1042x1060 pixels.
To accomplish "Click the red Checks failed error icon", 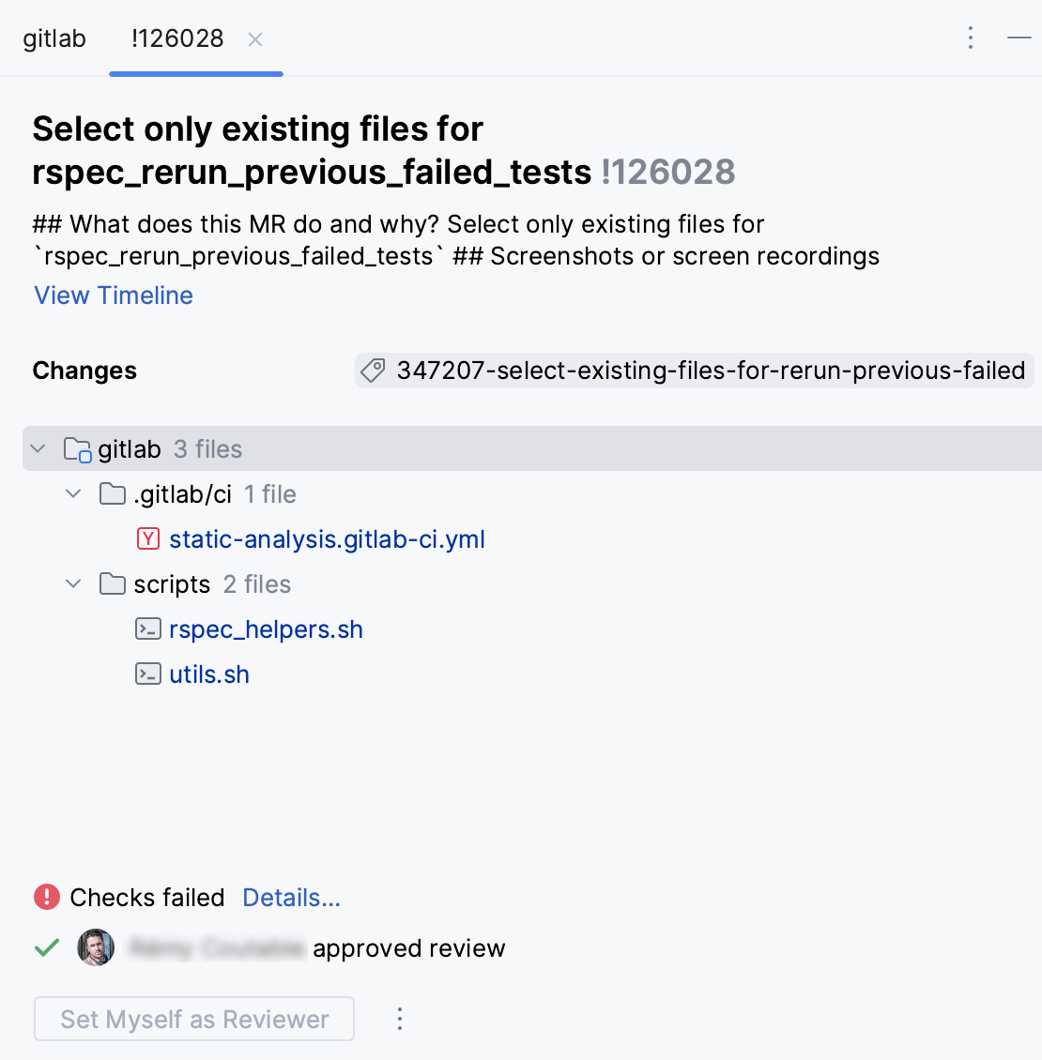I will pyautogui.click(x=46, y=897).
